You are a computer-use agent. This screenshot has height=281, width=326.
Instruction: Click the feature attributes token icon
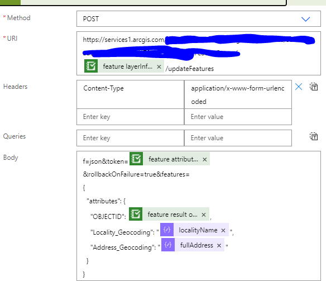[136, 159]
